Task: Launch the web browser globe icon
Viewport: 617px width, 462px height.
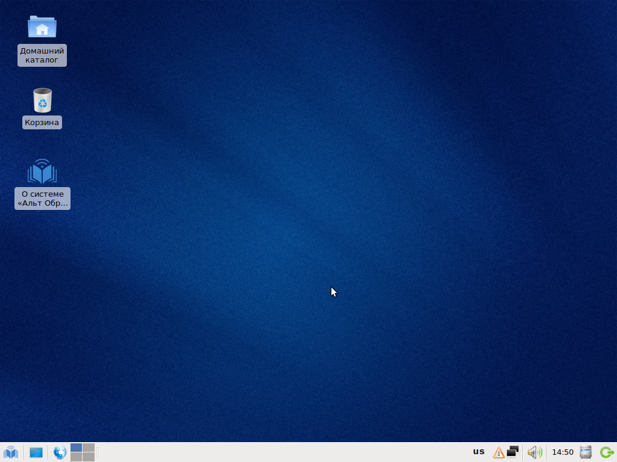Action: 60,452
